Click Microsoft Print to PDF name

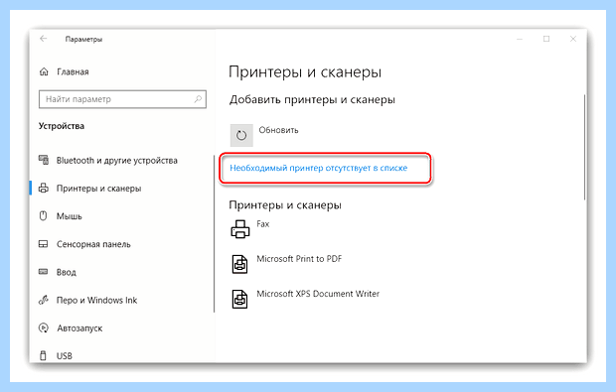tap(299, 259)
